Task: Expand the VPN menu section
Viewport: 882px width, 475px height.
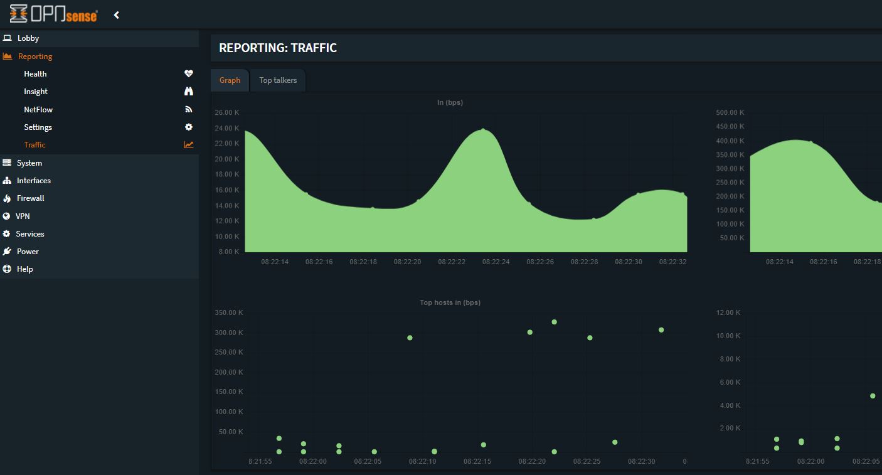Action: [x=23, y=216]
